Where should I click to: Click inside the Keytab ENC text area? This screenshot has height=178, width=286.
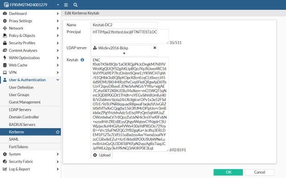(x=130, y=104)
